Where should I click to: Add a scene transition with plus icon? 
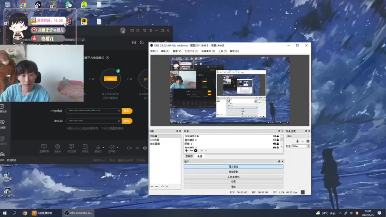tap(297, 141)
